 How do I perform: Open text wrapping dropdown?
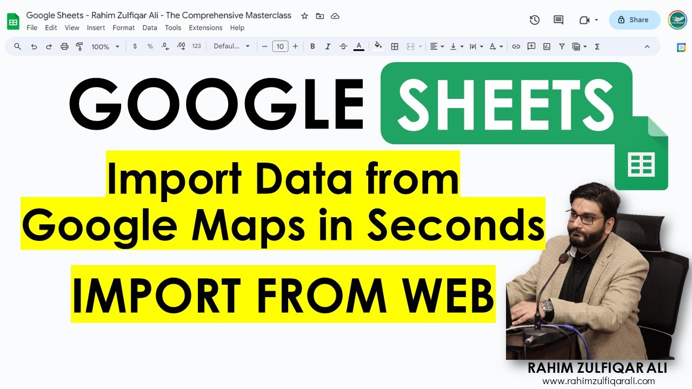476,46
